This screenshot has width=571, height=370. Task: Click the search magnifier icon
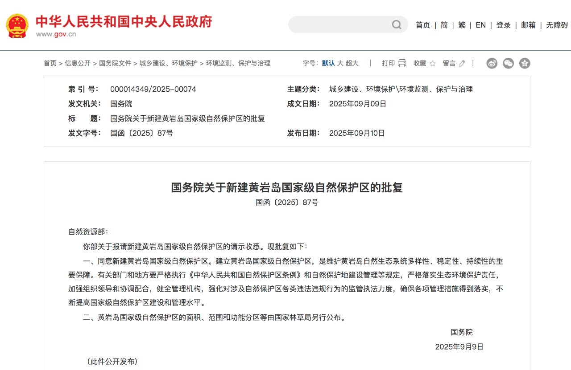click(x=397, y=25)
